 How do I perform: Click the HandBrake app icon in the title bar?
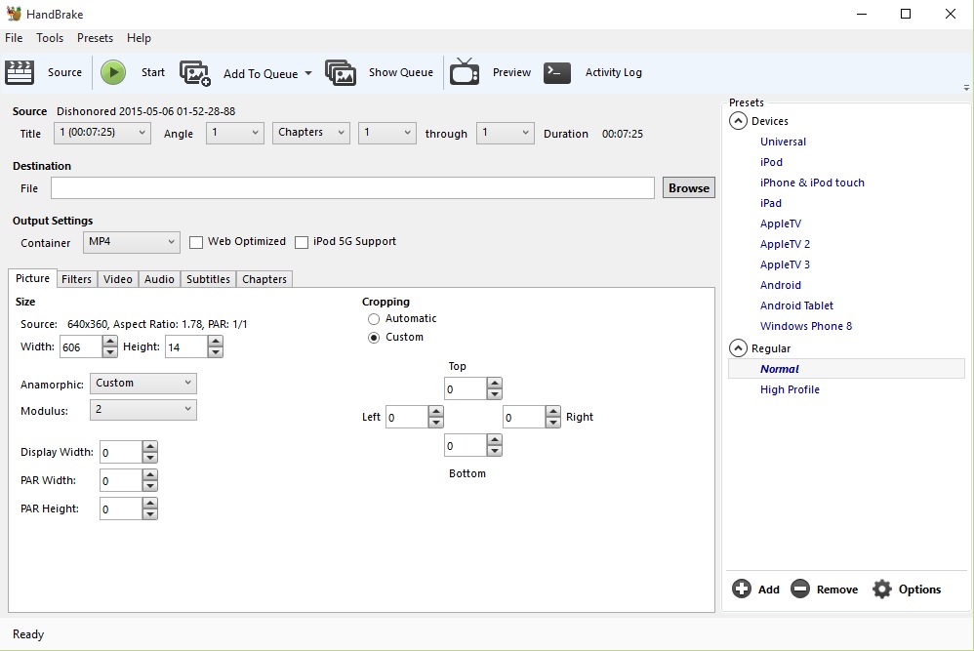14,13
